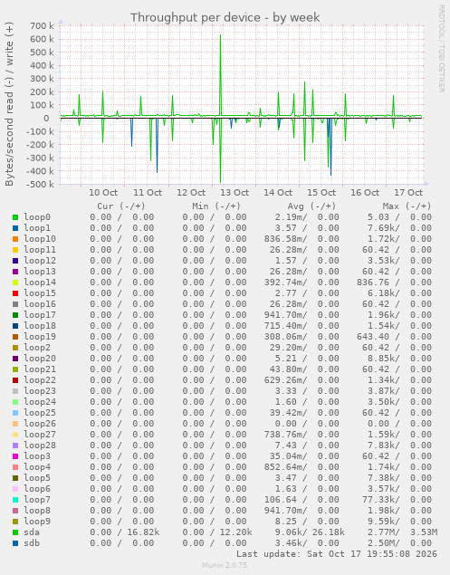450x575 pixels.
Task: Click the sda min write value '12.20k'
Action: pos(235,532)
